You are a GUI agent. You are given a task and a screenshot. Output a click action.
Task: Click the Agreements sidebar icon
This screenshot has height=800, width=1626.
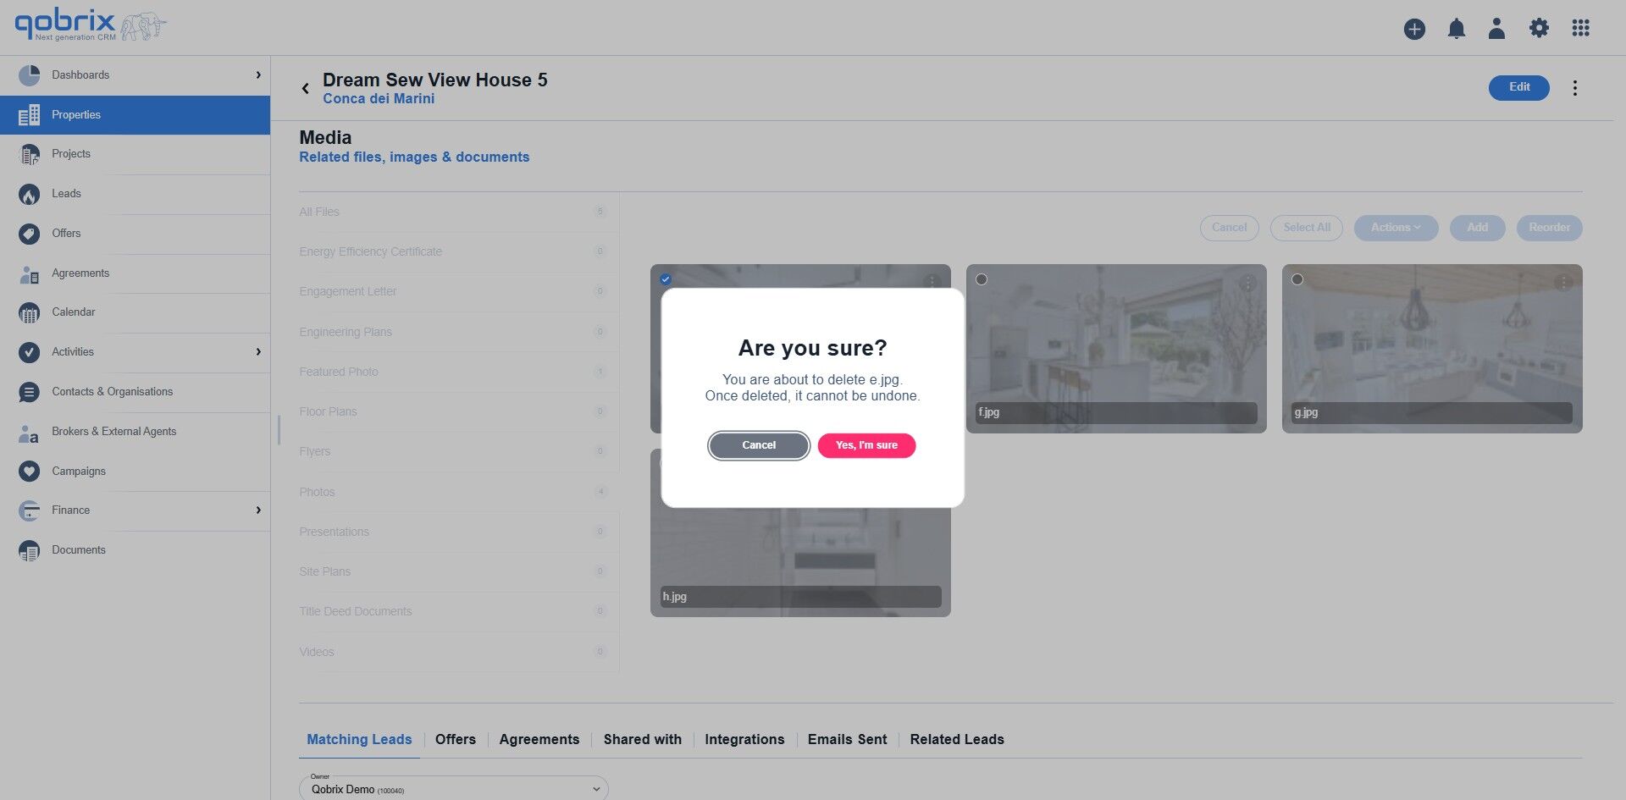[x=29, y=273]
